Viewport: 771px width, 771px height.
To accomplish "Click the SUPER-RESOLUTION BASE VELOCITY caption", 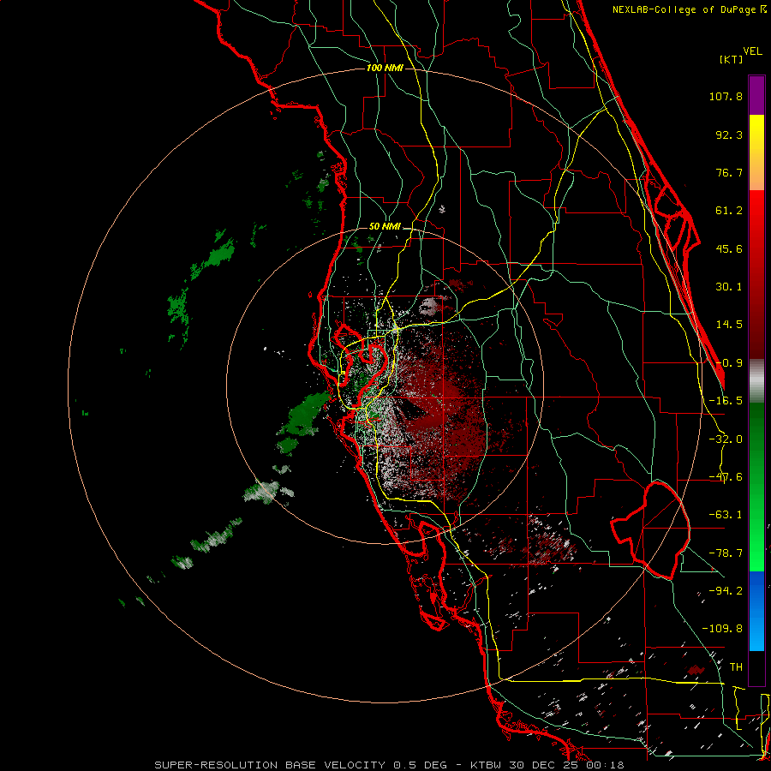I will pos(272,765).
